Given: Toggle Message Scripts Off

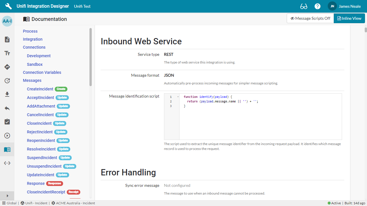Looking at the screenshot, I should pyautogui.click(x=310, y=18).
